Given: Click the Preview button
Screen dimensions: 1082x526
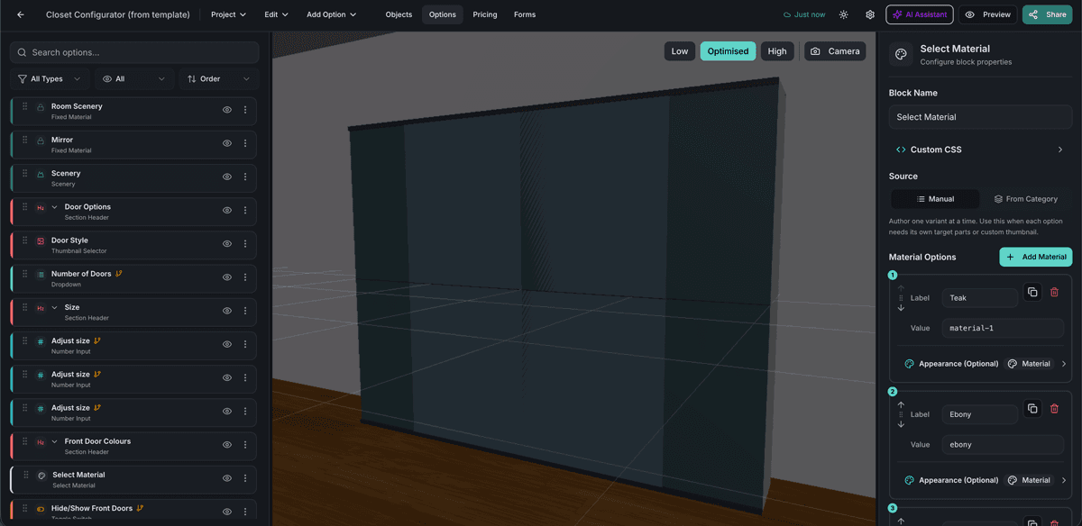Looking at the screenshot, I should tap(987, 14).
